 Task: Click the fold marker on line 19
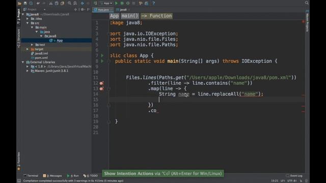click(108, 122)
